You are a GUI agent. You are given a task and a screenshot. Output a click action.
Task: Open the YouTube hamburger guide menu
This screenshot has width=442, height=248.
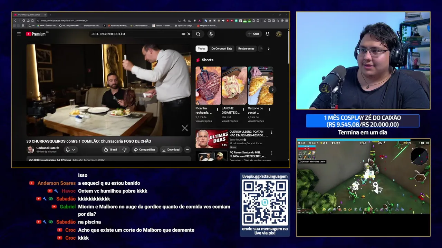pos(19,34)
